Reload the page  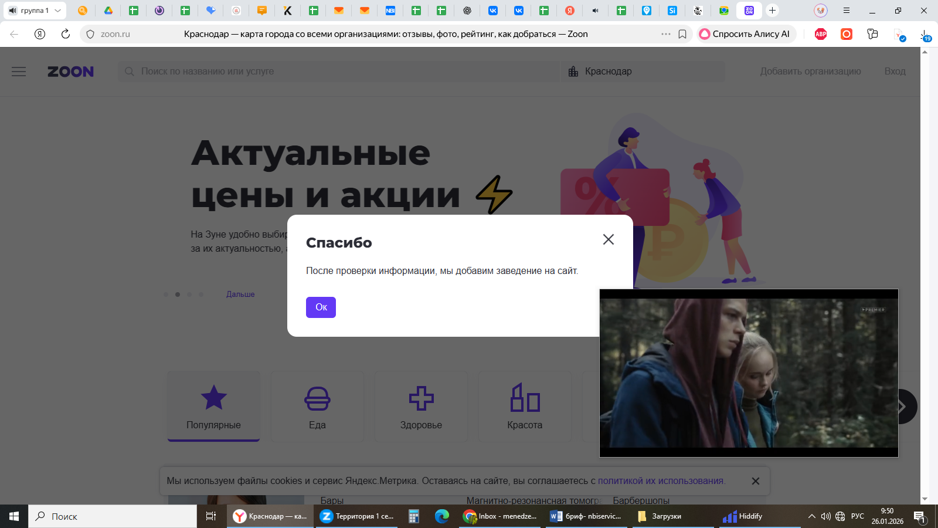pos(66,34)
